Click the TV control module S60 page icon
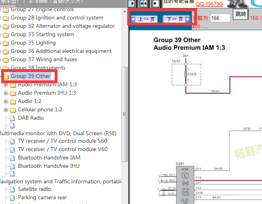Viewport: 262px width, 204px height. point(12,141)
